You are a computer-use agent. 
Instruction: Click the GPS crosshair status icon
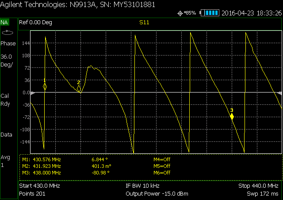[180, 13]
